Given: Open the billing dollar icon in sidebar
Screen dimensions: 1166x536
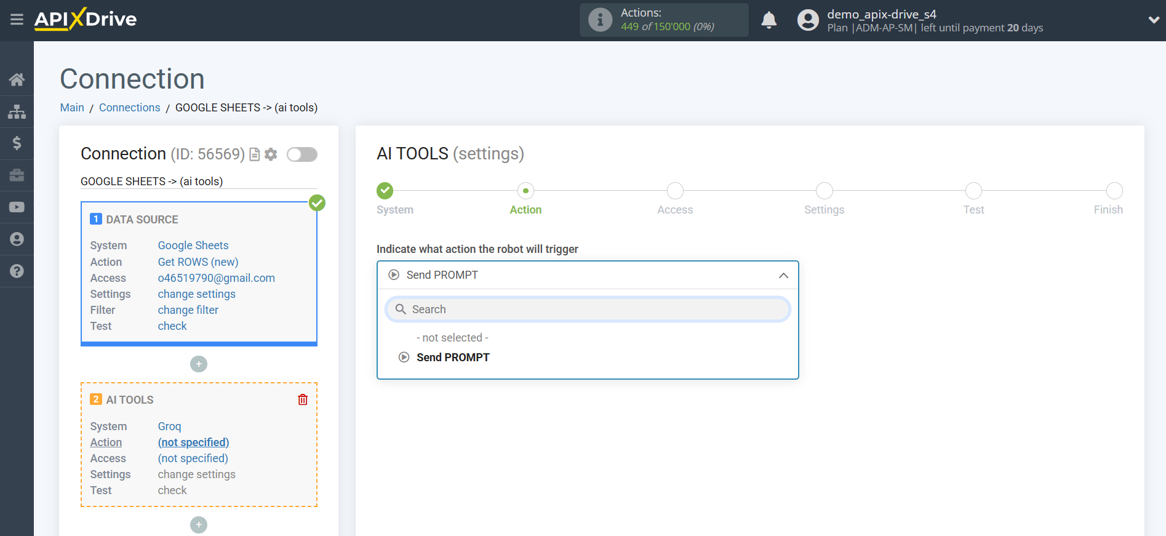Looking at the screenshot, I should [x=17, y=143].
